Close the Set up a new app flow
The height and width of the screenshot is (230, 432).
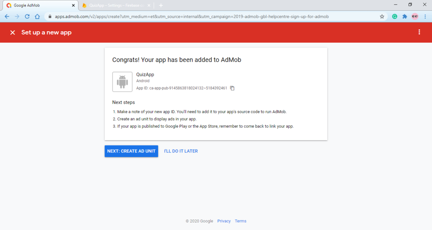click(x=12, y=32)
